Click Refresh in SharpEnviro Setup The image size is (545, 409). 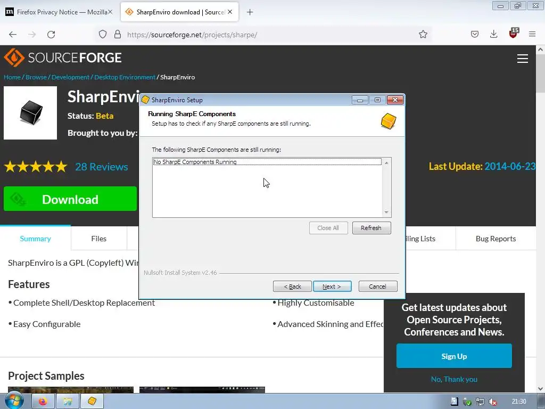click(371, 228)
